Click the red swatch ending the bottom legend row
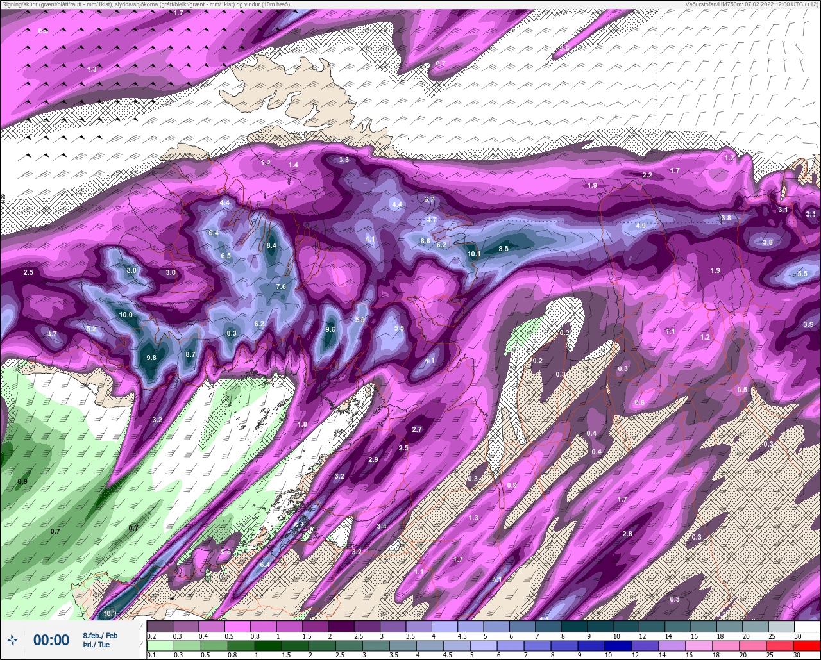Image resolution: width=821 pixels, height=660 pixels. [807, 645]
